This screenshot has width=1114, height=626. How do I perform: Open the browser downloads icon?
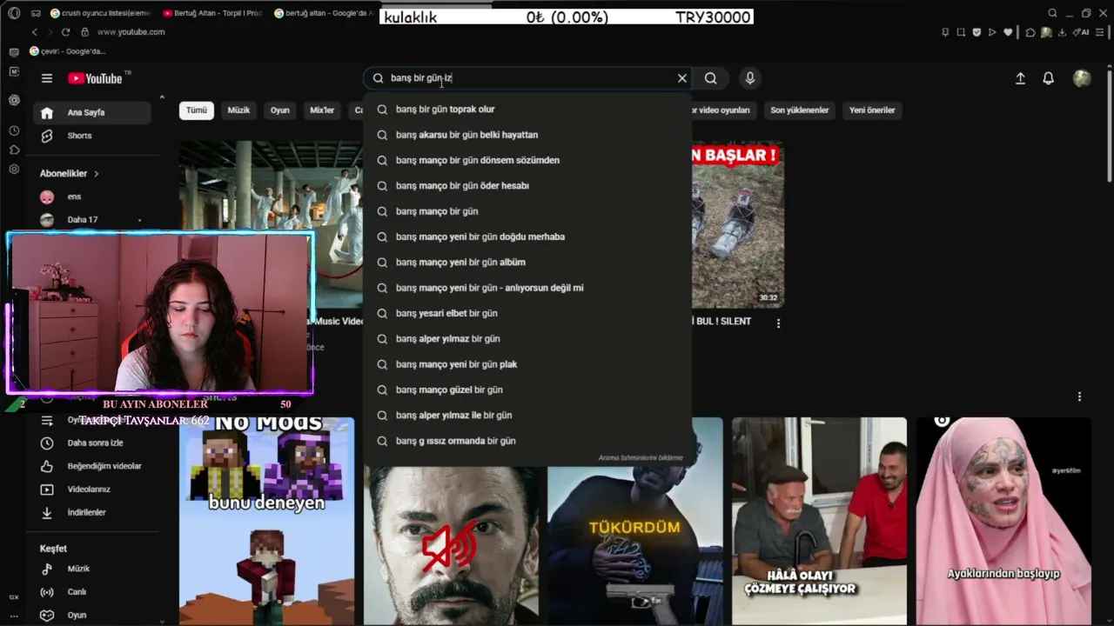1062,32
